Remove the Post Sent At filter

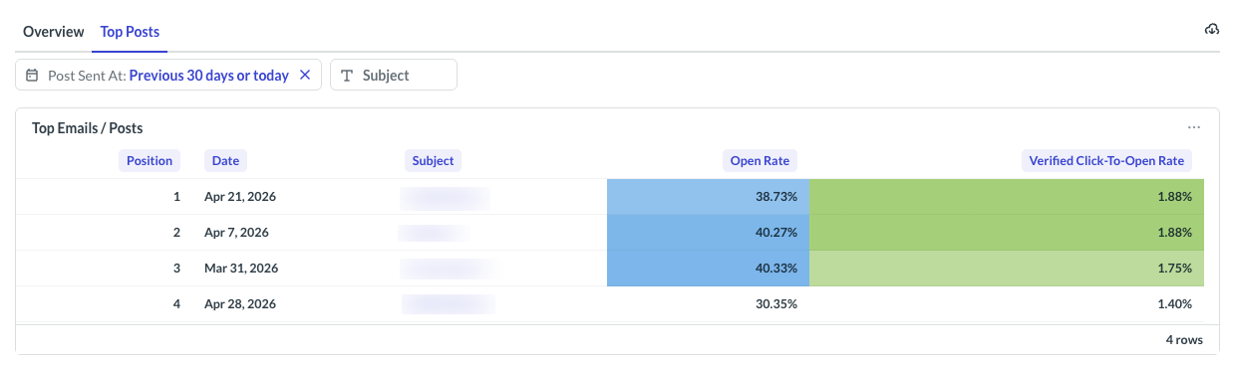pos(305,75)
